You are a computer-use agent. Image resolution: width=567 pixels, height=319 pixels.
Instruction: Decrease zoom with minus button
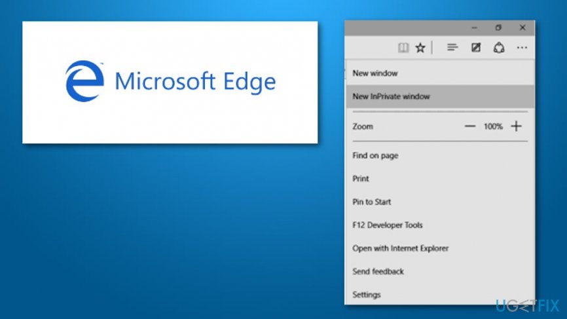click(x=469, y=126)
